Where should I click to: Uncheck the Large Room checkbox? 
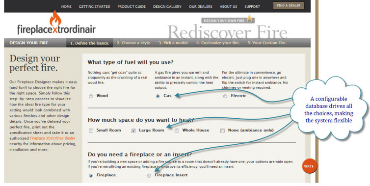[x=133, y=131]
